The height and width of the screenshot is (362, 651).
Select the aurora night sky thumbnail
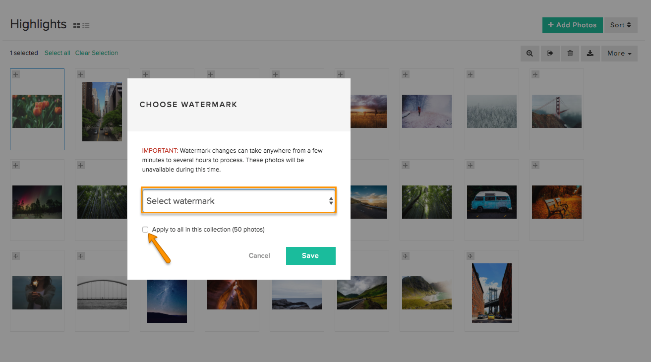pos(37,202)
